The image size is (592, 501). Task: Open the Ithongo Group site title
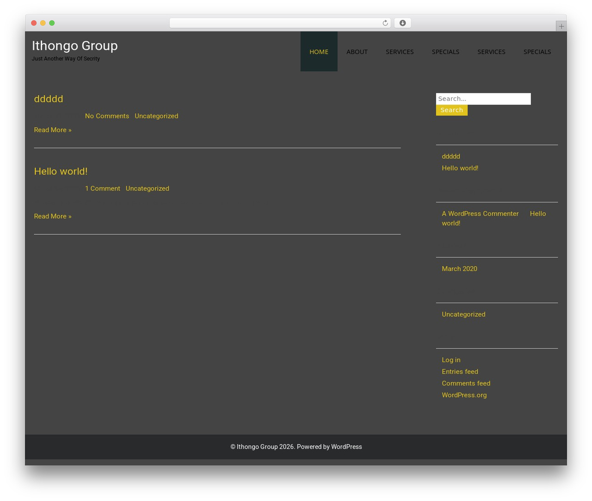(75, 46)
